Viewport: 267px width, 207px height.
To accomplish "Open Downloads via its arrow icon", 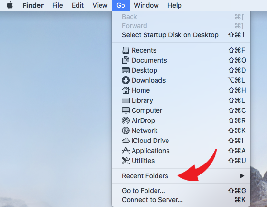I will pos(126,80).
